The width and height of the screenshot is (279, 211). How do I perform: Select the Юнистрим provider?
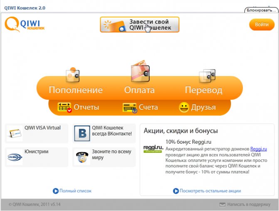tap(37, 157)
